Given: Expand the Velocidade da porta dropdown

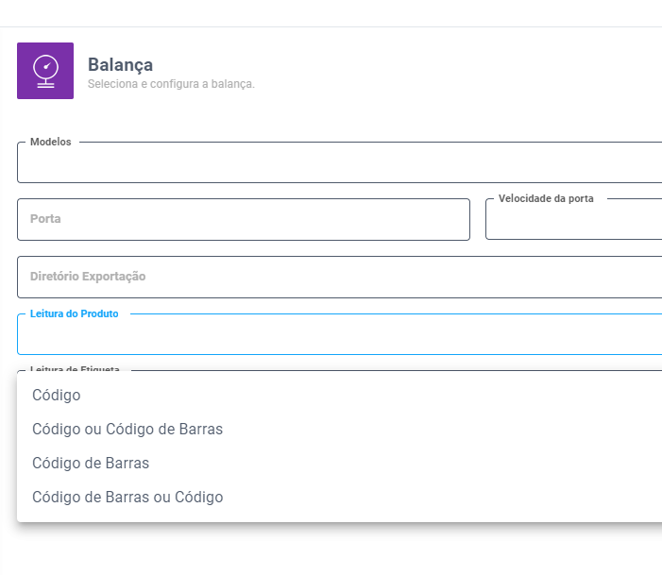Looking at the screenshot, I should click(x=573, y=224).
